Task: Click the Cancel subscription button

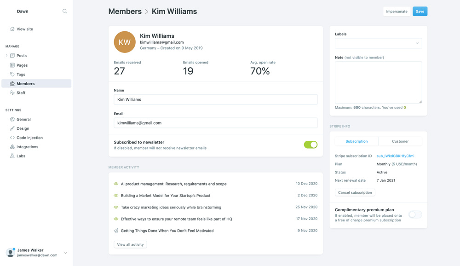Action: click(x=355, y=192)
